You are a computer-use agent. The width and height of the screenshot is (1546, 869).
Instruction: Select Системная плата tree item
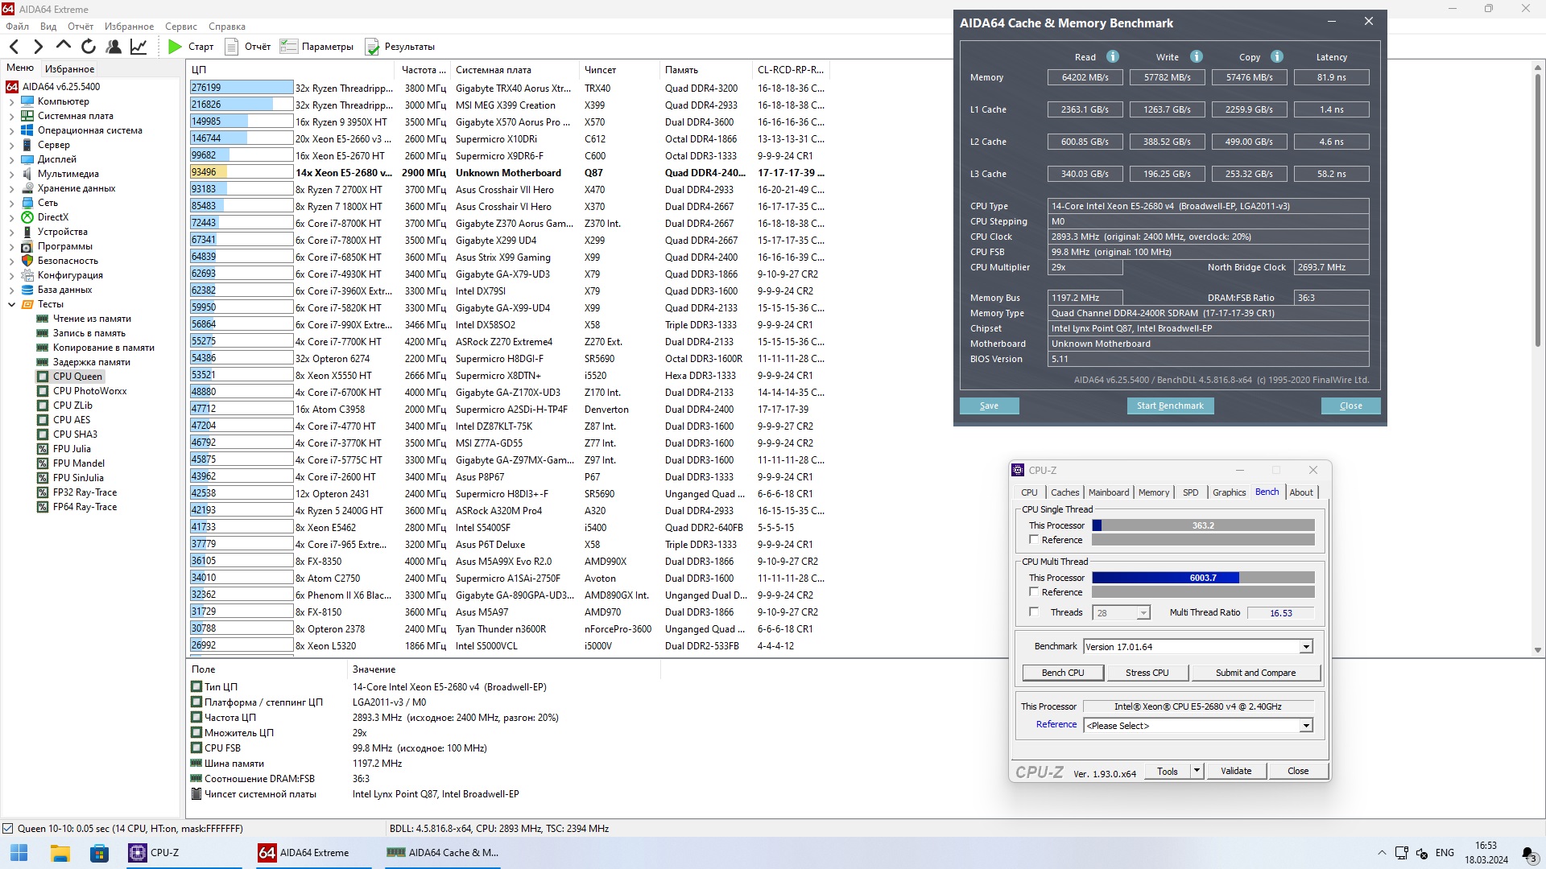point(75,116)
